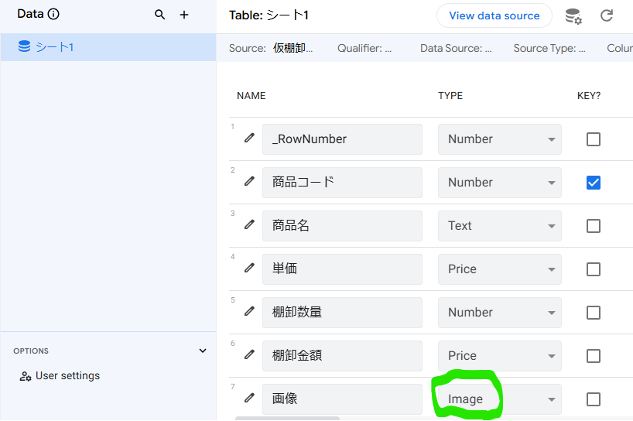
Task: Open type dropdown for 商品コード
Action: (x=499, y=183)
